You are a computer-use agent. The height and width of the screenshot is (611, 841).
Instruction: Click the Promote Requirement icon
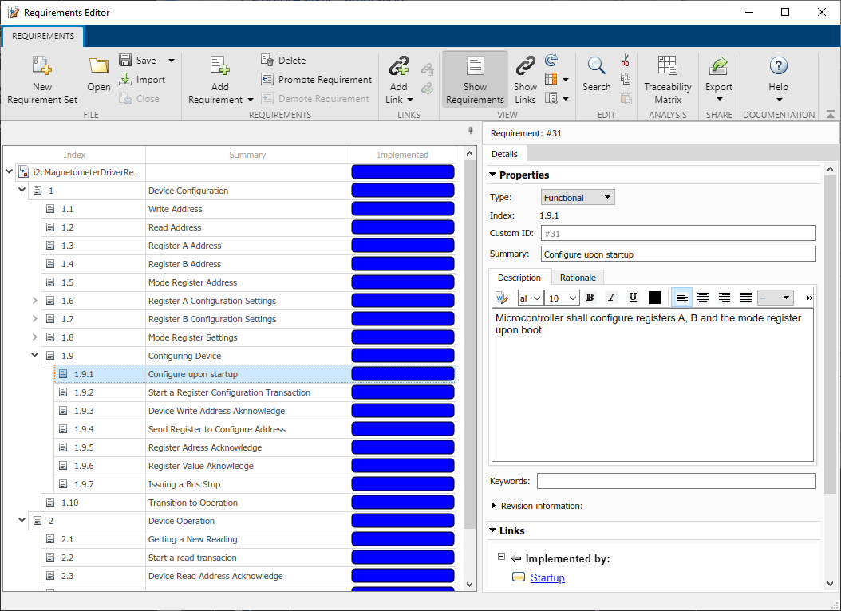(268, 80)
